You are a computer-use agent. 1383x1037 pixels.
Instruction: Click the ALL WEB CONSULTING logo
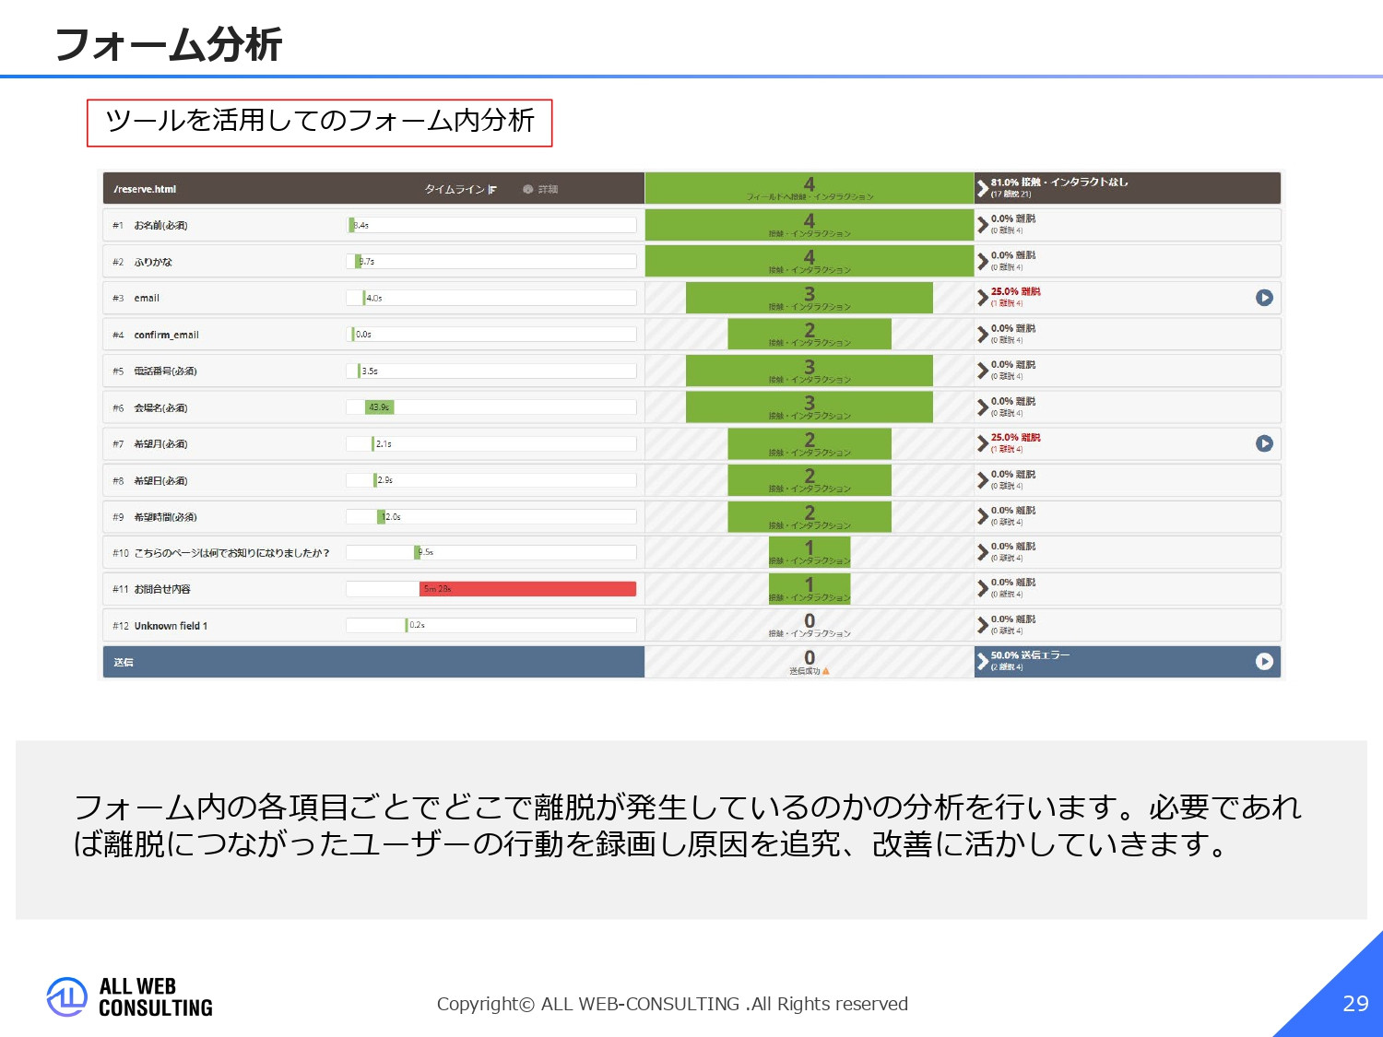click(x=129, y=997)
